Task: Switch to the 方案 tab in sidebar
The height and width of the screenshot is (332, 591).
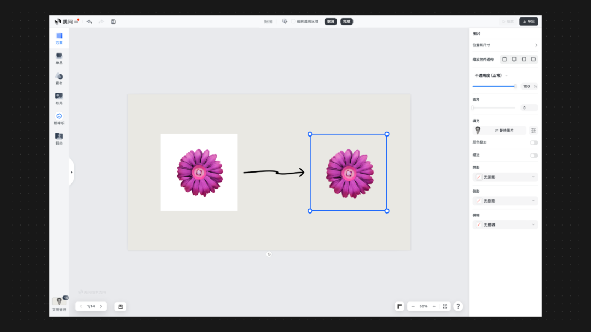Action: pyautogui.click(x=59, y=38)
